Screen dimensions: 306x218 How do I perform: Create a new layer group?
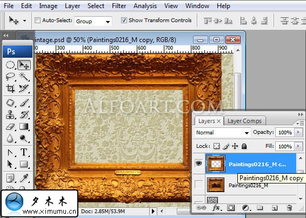(260, 208)
